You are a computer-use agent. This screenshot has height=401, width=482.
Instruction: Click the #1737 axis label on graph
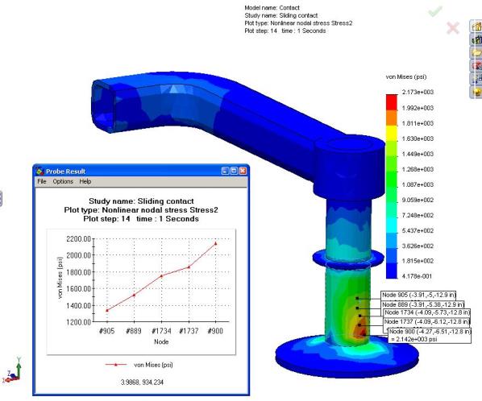click(x=189, y=331)
